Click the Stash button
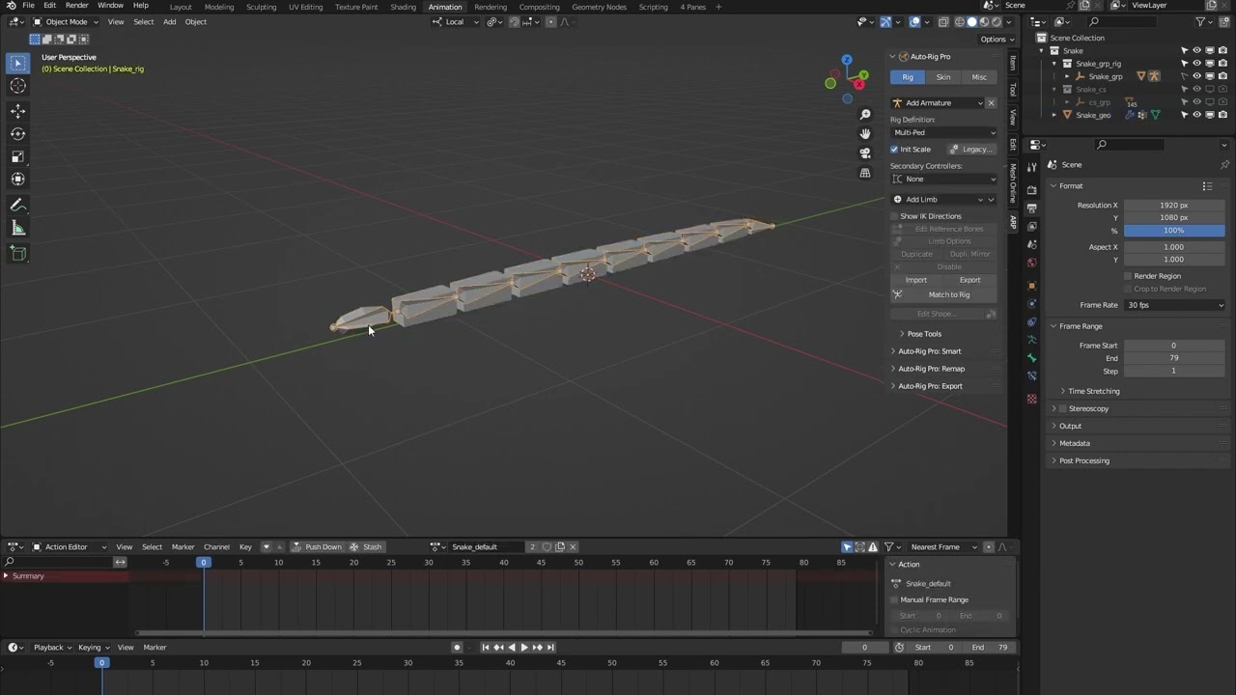 pyautogui.click(x=366, y=547)
